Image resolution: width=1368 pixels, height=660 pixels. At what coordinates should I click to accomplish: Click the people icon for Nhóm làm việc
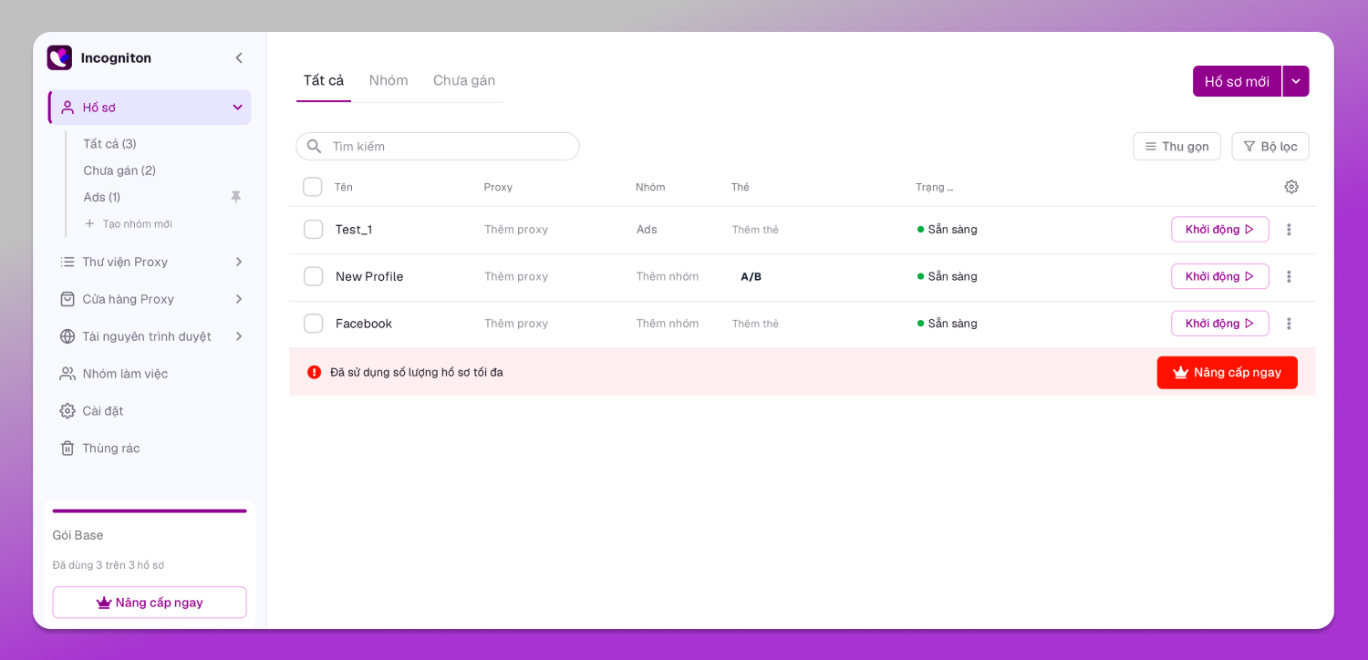tap(67, 374)
